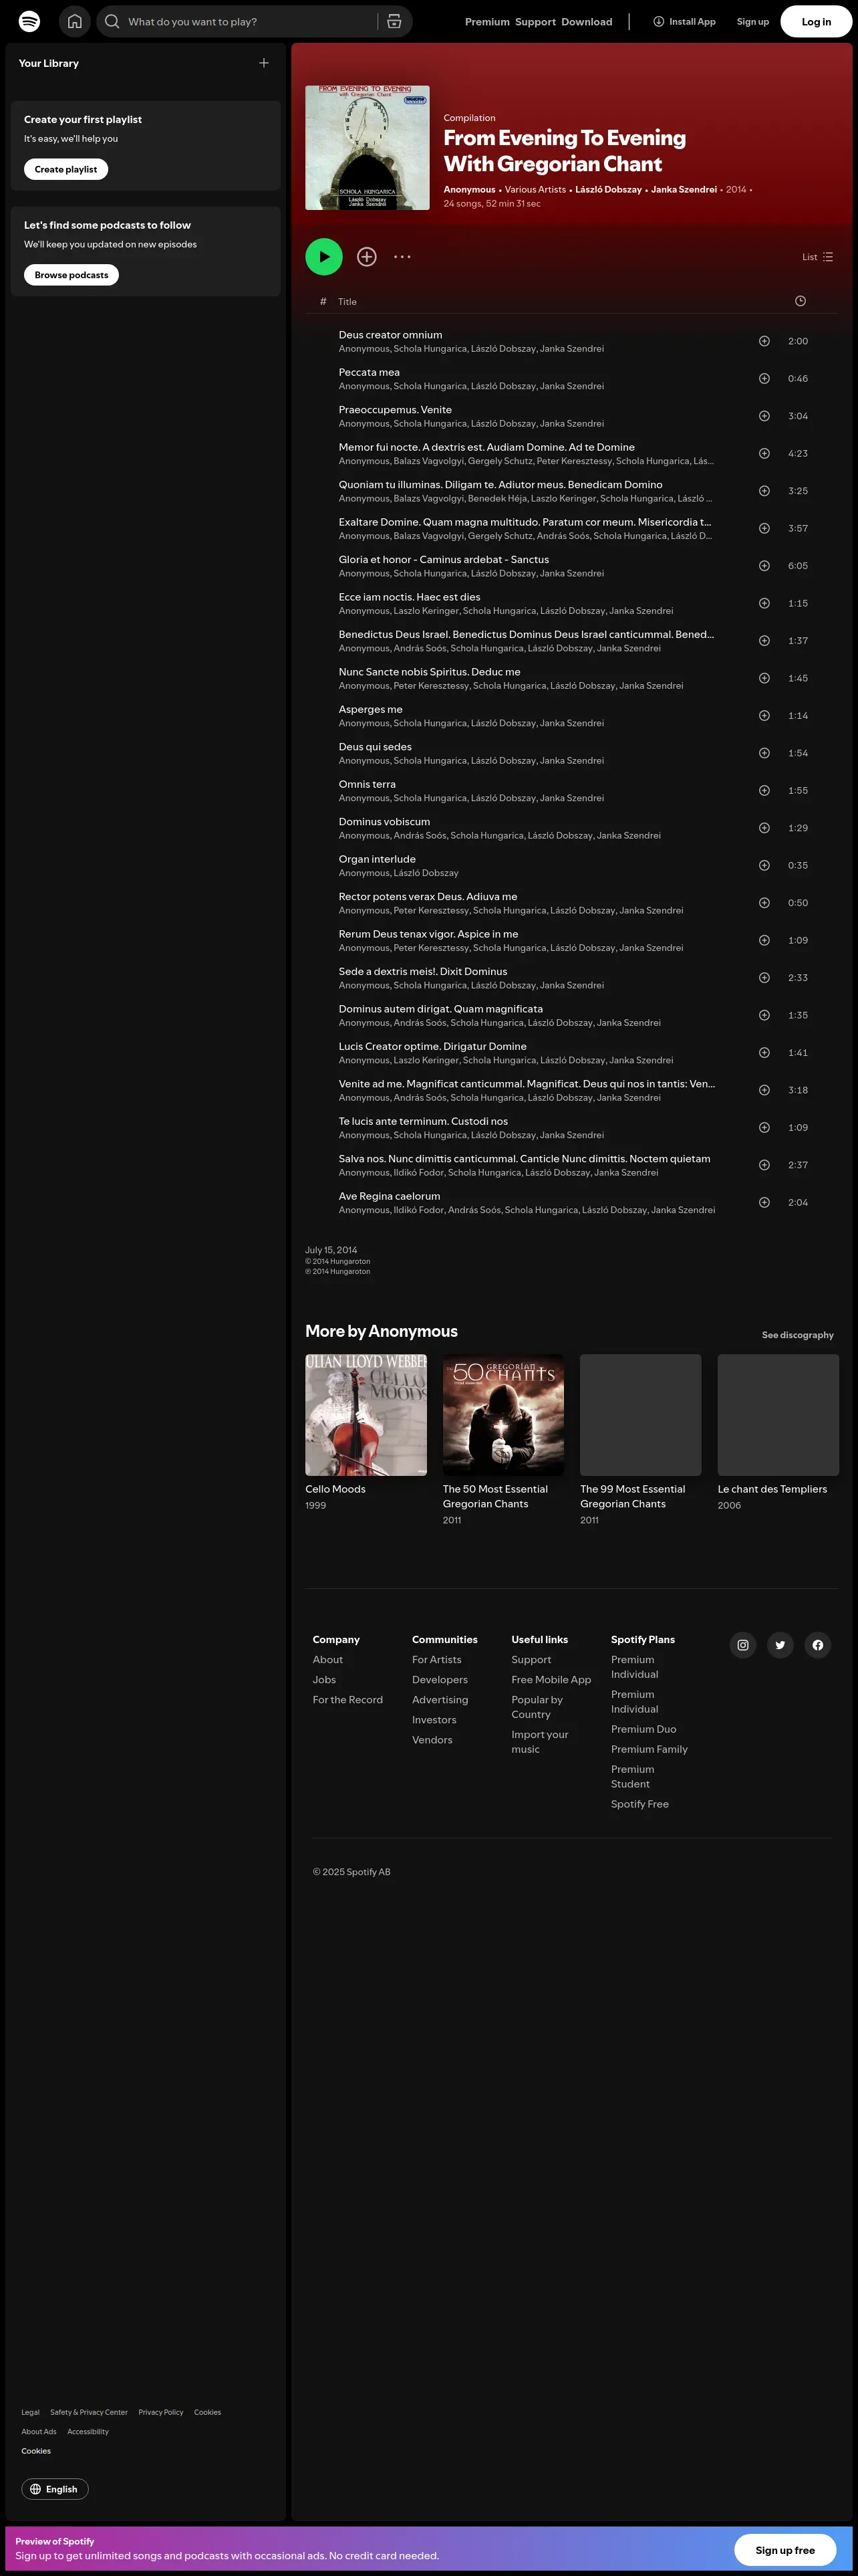Click Sign up free button
This screenshot has width=858, height=2576.
(785, 2550)
